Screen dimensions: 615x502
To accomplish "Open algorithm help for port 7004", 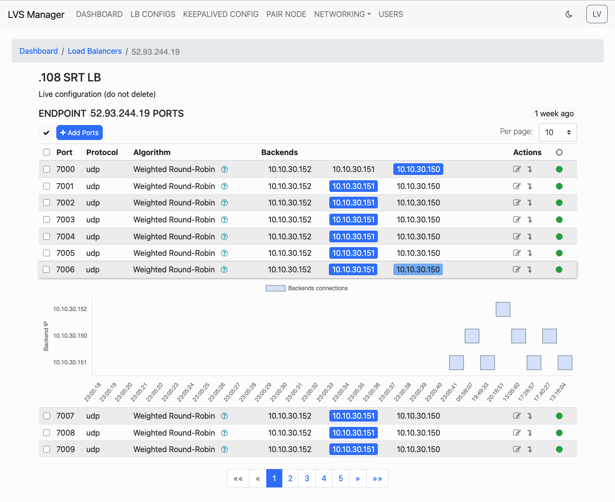I will (224, 236).
